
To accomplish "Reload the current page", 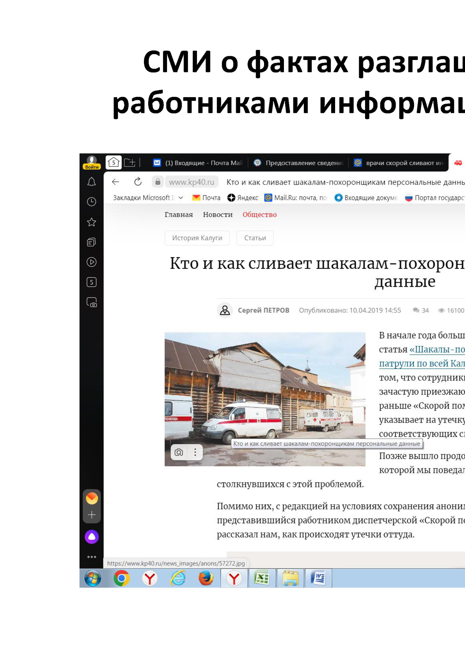I will [x=138, y=182].
